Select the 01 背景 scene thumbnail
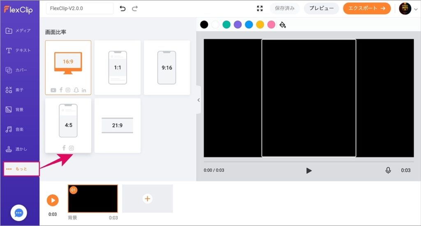Viewport: 421px width, 226px height. pyautogui.click(x=93, y=198)
